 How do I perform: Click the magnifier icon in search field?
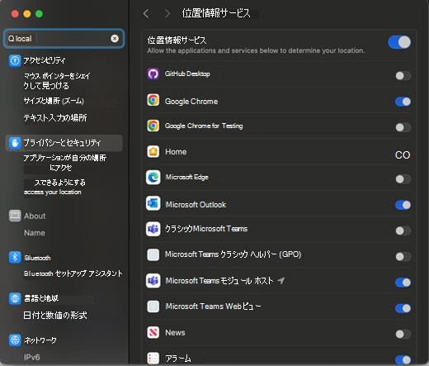pos(11,39)
